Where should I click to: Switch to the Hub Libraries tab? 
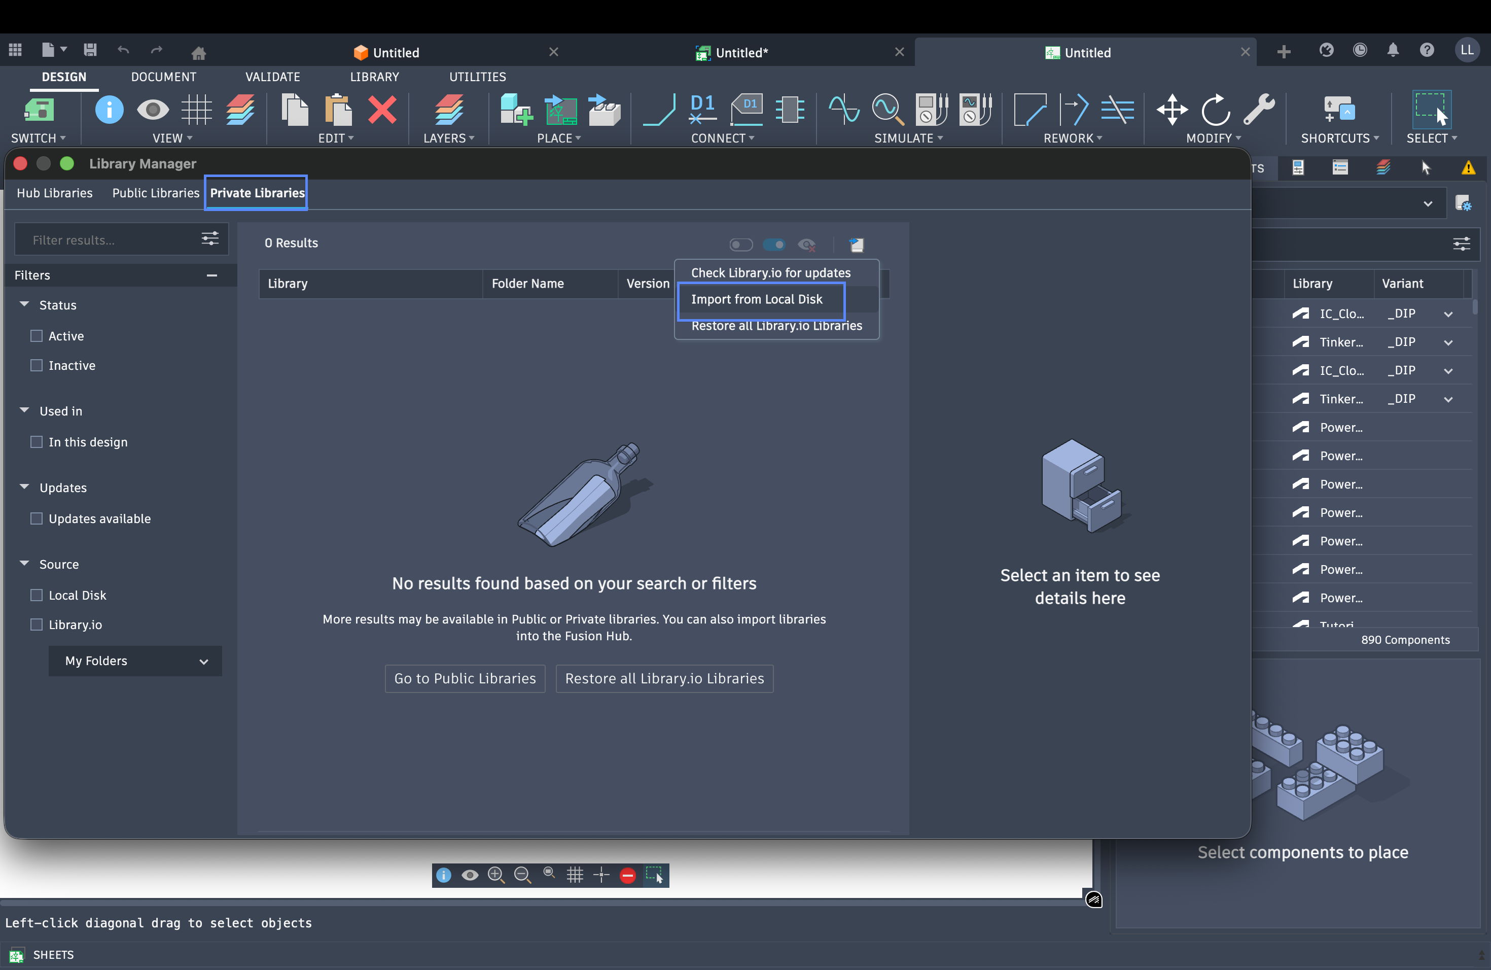point(54,193)
